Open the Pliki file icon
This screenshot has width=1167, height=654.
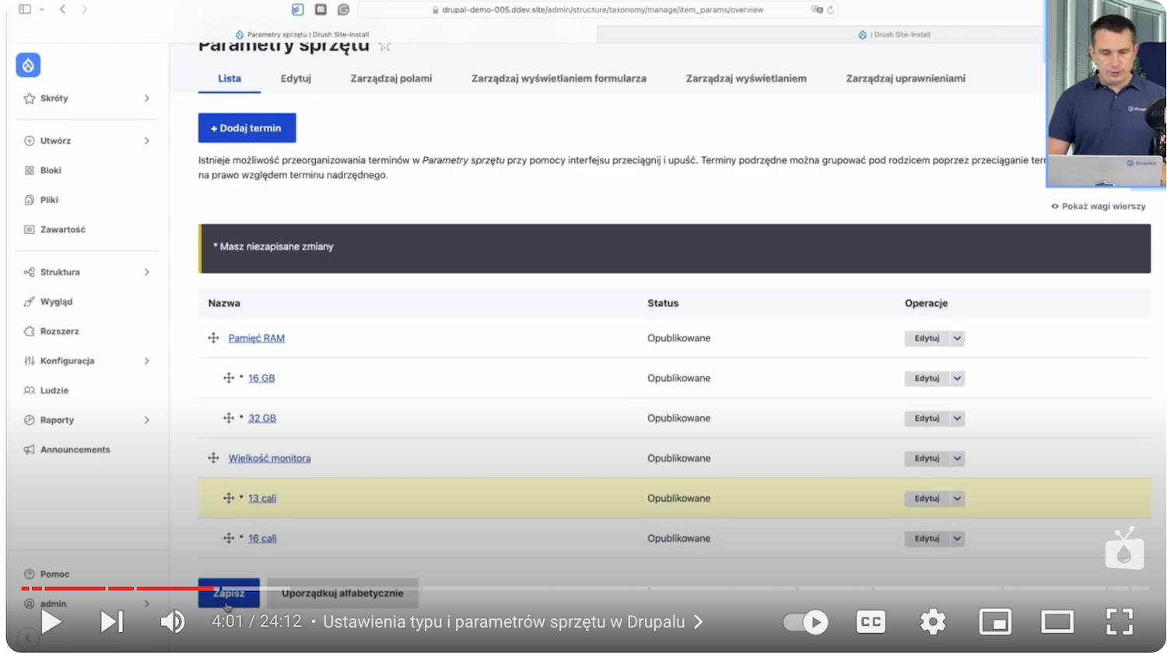pos(29,200)
